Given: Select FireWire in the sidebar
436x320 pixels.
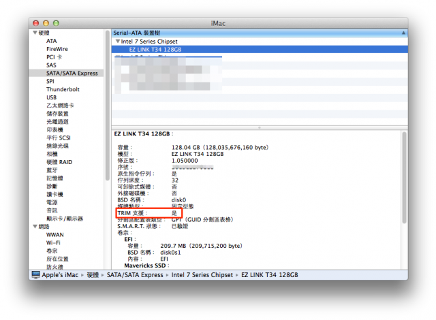Looking at the screenshot, I should pos(57,49).
